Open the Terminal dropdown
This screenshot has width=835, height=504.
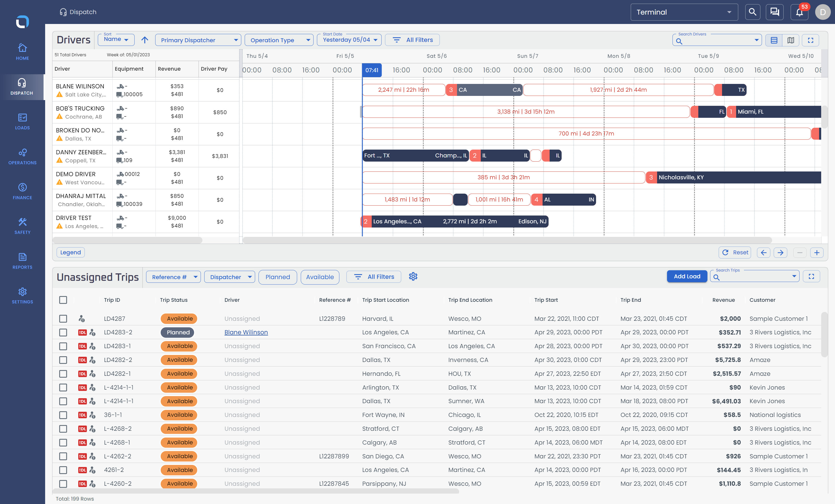pyautogui.click(x=684, y=12)
